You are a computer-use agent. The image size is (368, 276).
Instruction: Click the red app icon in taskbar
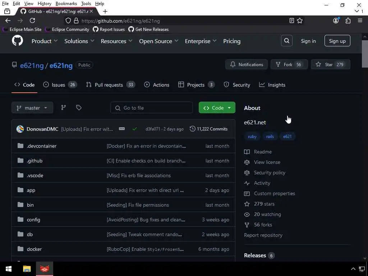pos(44,269)
